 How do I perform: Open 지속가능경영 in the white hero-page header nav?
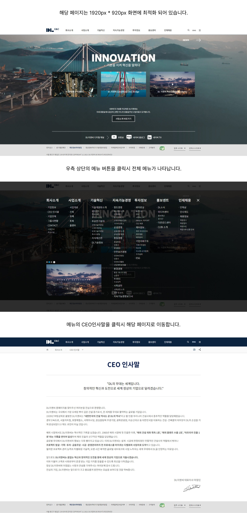pyautogui.click(x=119, y=30)
